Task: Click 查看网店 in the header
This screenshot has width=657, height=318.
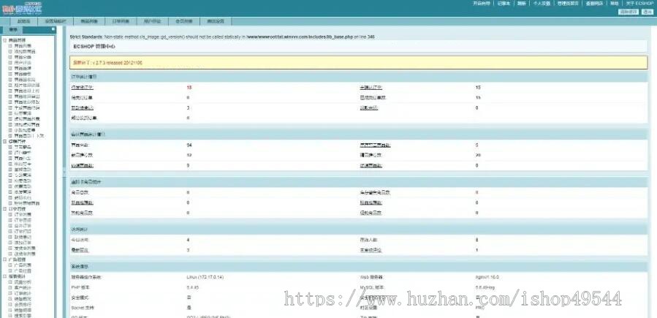Action: pyautogui.click(x=594, y=4)
